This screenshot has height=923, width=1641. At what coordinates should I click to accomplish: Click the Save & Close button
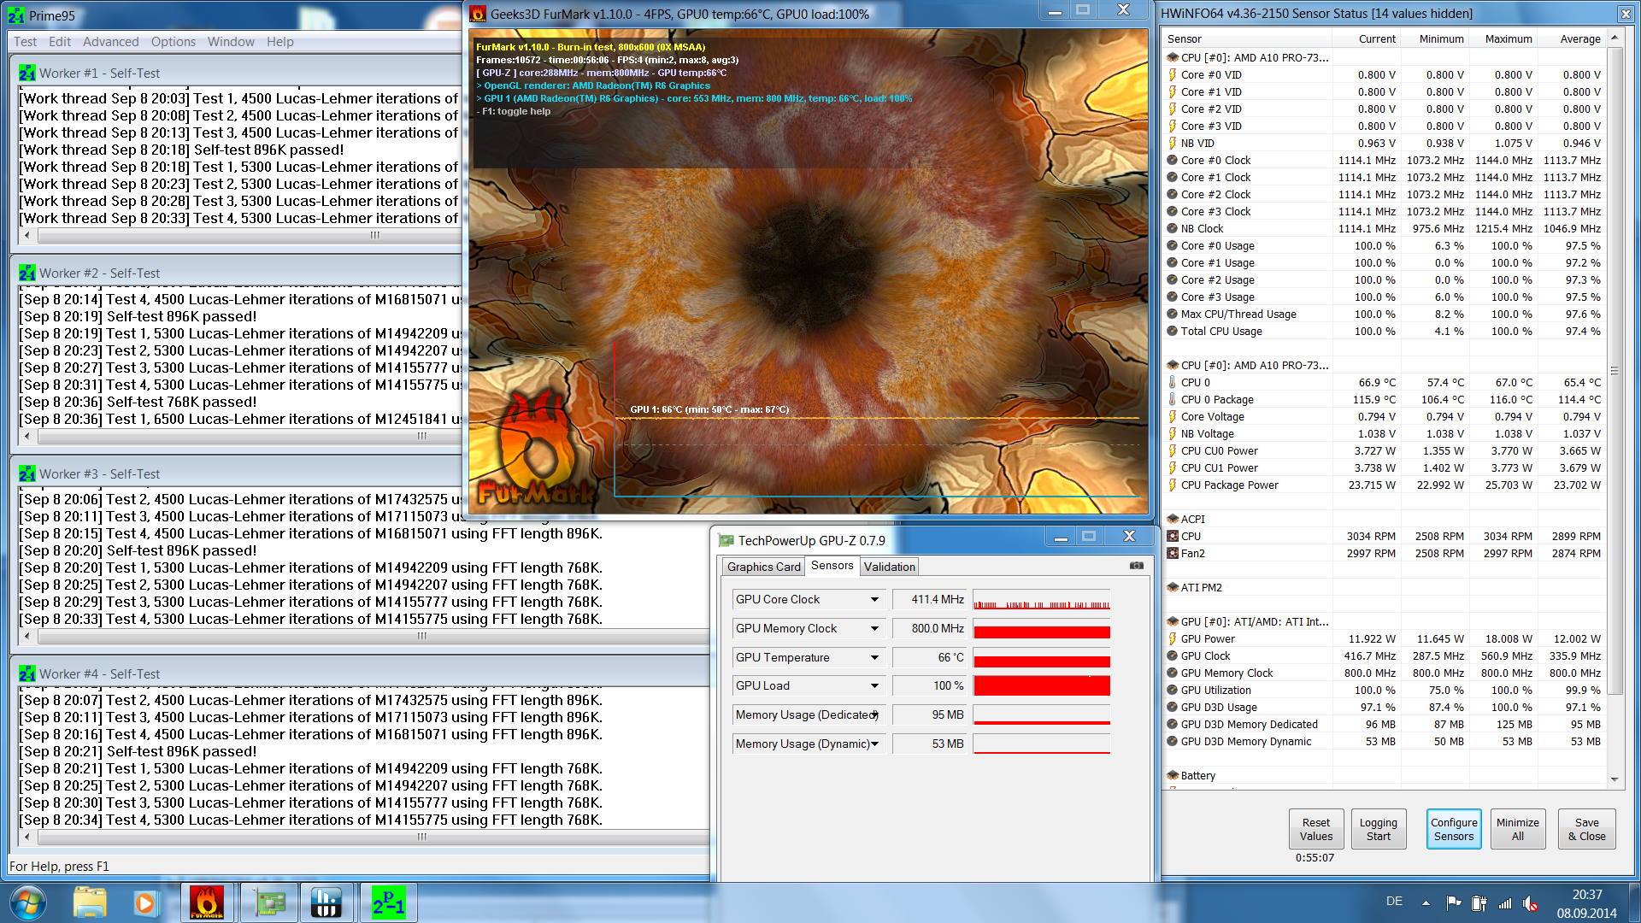(x=1587, y=829)
